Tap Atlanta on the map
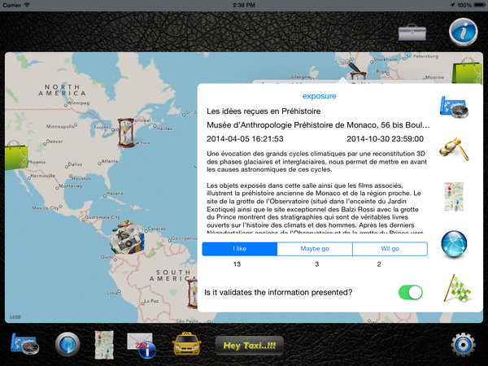 108,161
